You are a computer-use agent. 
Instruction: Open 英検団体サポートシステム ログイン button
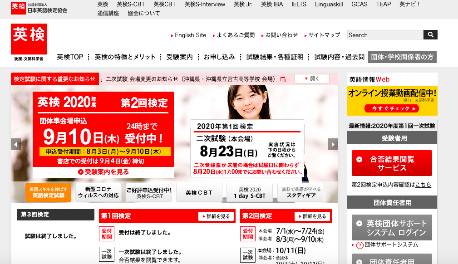391,228
